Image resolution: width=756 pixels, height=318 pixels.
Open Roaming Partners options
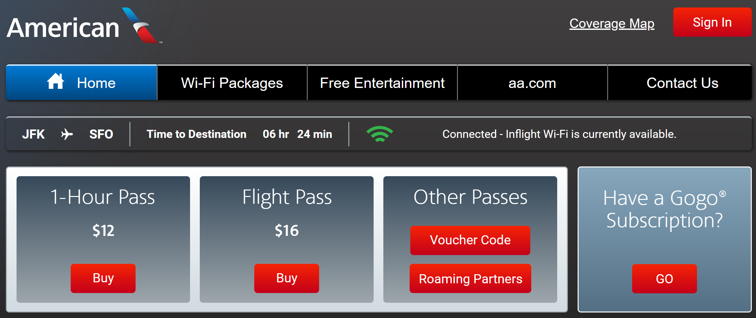click(x=470, y=278)
